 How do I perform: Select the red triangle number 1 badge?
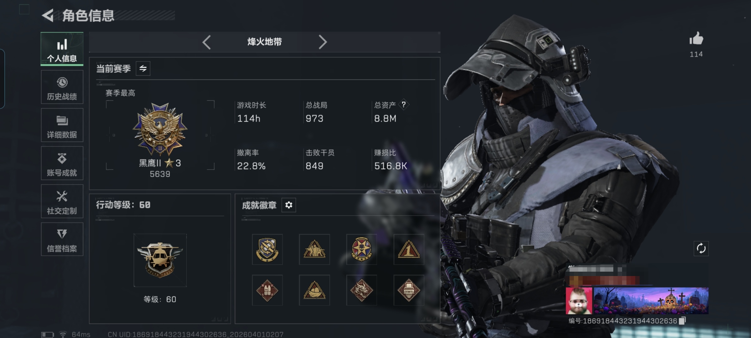tap(409, 249)
